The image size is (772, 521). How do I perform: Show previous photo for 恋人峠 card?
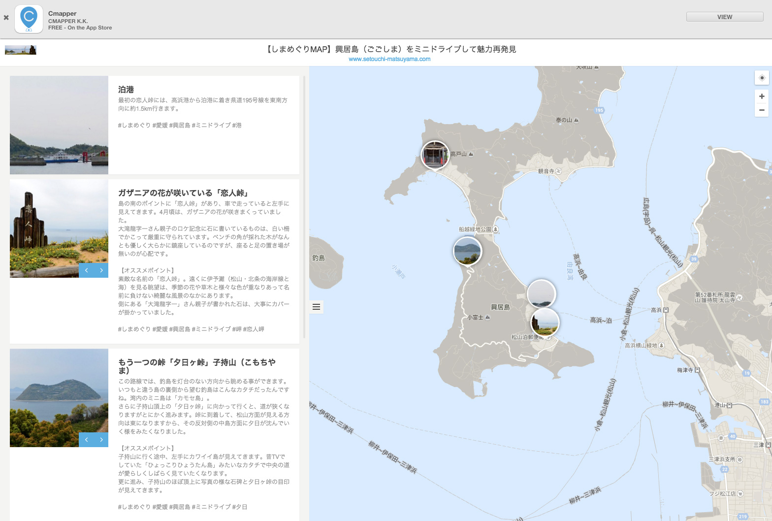click(86, 270)
